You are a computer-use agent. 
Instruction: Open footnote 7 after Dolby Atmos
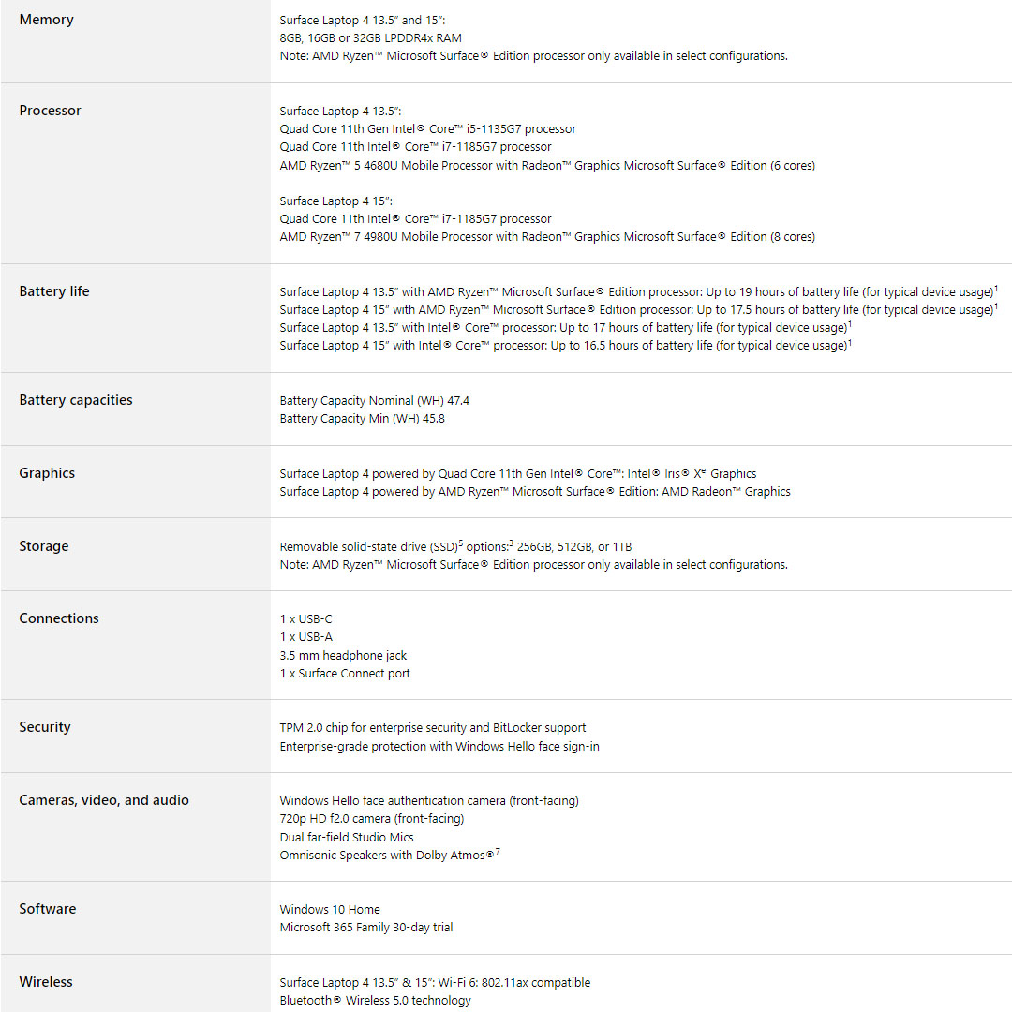[x=498, y=851]
